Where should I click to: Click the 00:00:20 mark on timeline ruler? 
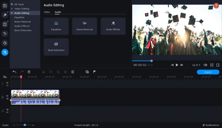point(85,77)
